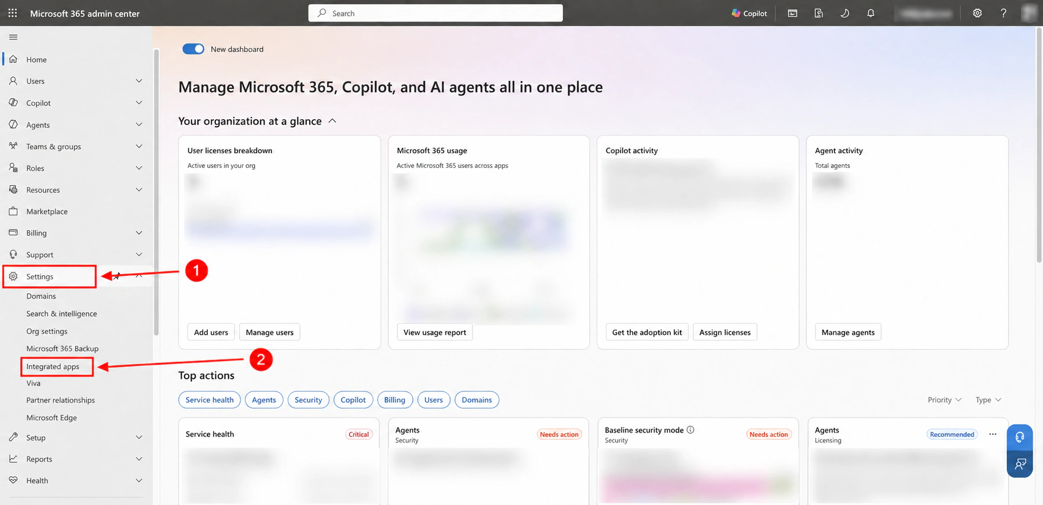
Task: Click the Billing card icon
Action: 13,233
